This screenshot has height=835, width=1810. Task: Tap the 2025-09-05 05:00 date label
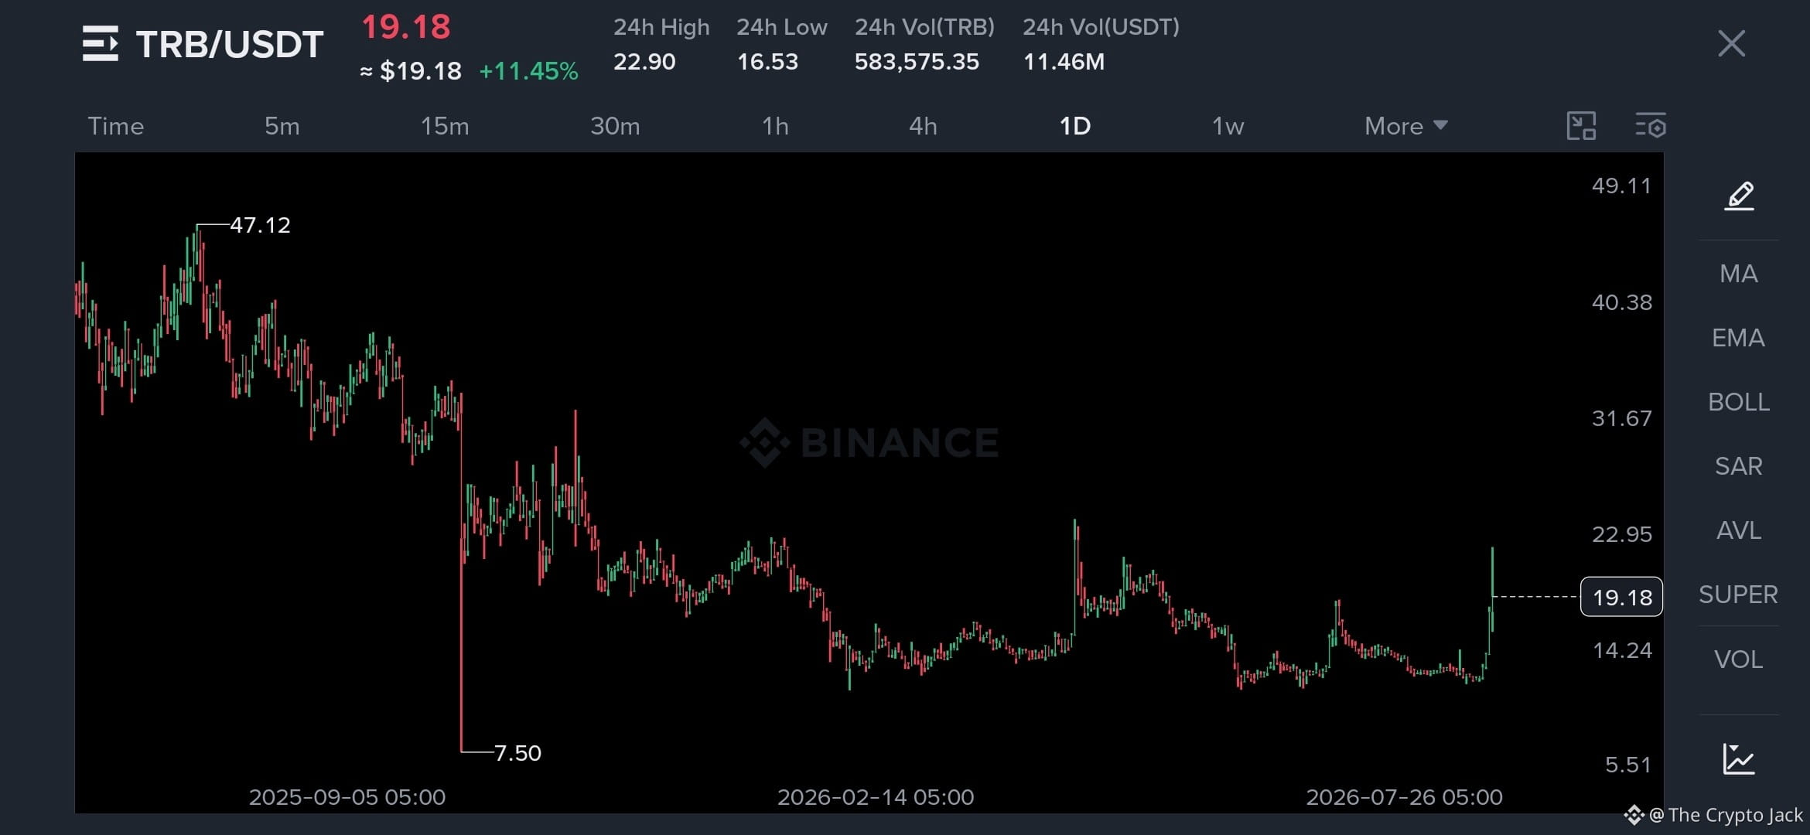tap(347, 797)
